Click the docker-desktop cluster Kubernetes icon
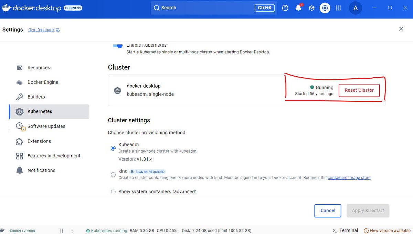 [118, 90]
